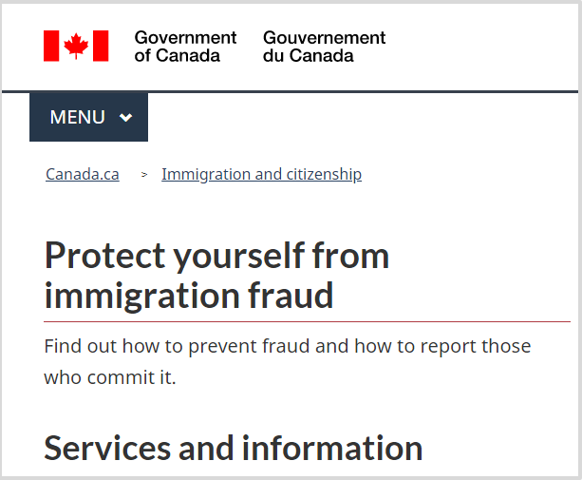
Task: Click the immigration fraud heading line
Action: tap(189, 296)
